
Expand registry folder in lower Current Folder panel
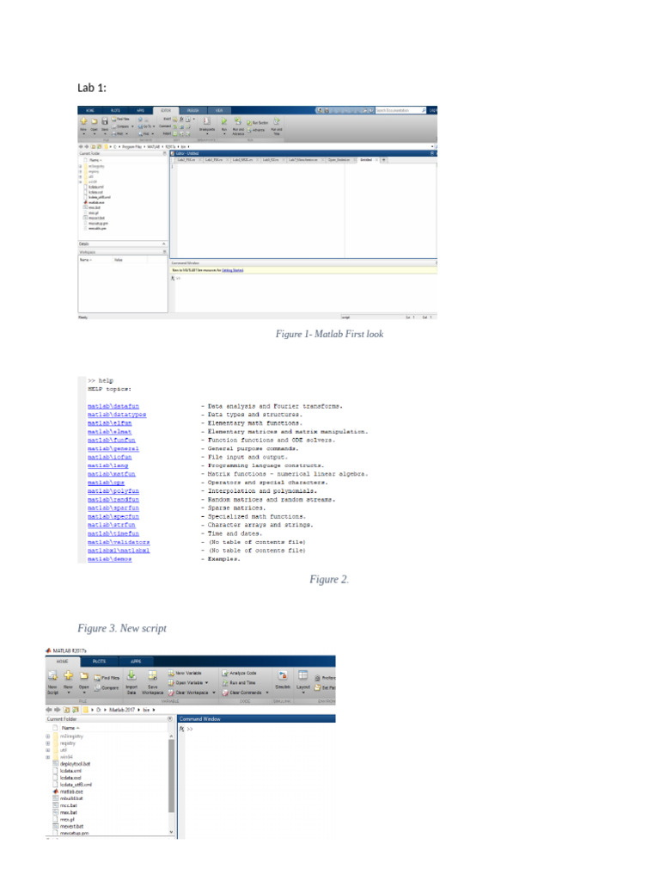pyautogui.click(x=48, y=743)
